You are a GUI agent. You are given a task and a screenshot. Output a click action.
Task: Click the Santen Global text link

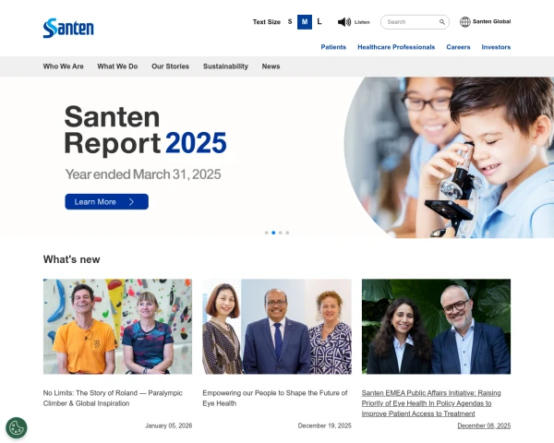[x=491, y=21]
